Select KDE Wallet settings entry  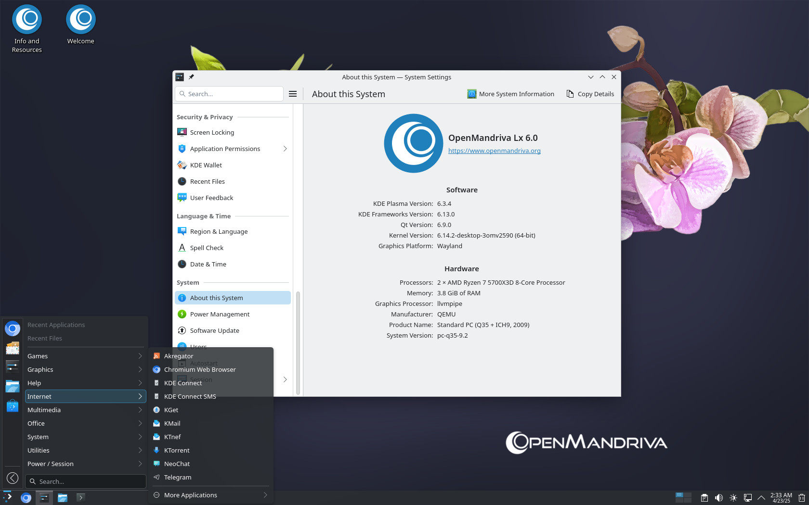pos(233,165)
